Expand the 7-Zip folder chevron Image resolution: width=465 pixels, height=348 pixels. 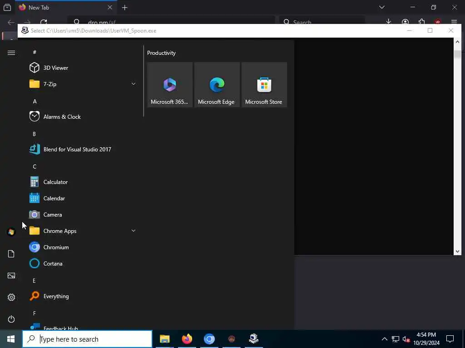(x=134, y=84)
